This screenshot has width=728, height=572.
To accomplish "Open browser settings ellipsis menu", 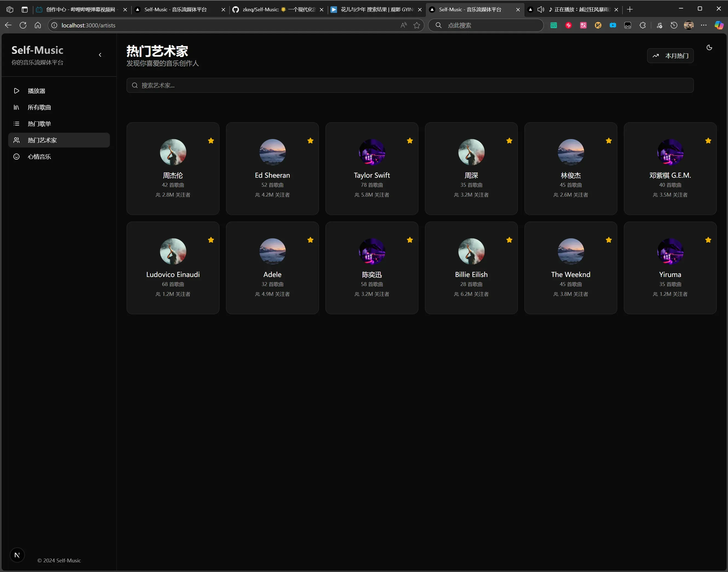I will (704, 25).
